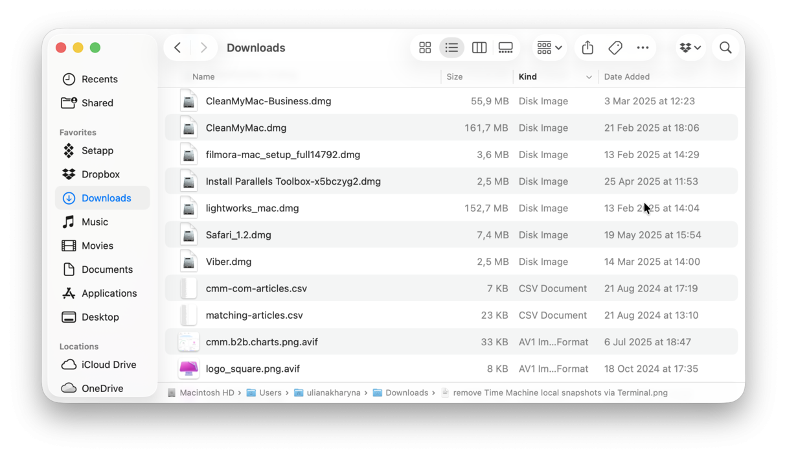Open the Kind column sort dropdown
Image resolution: width=787 pixels, height=458 pixels.
coord(589,76)
